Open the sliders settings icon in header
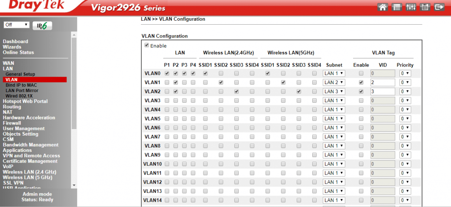This screenshot has width=451, height=207. [412, 7]
